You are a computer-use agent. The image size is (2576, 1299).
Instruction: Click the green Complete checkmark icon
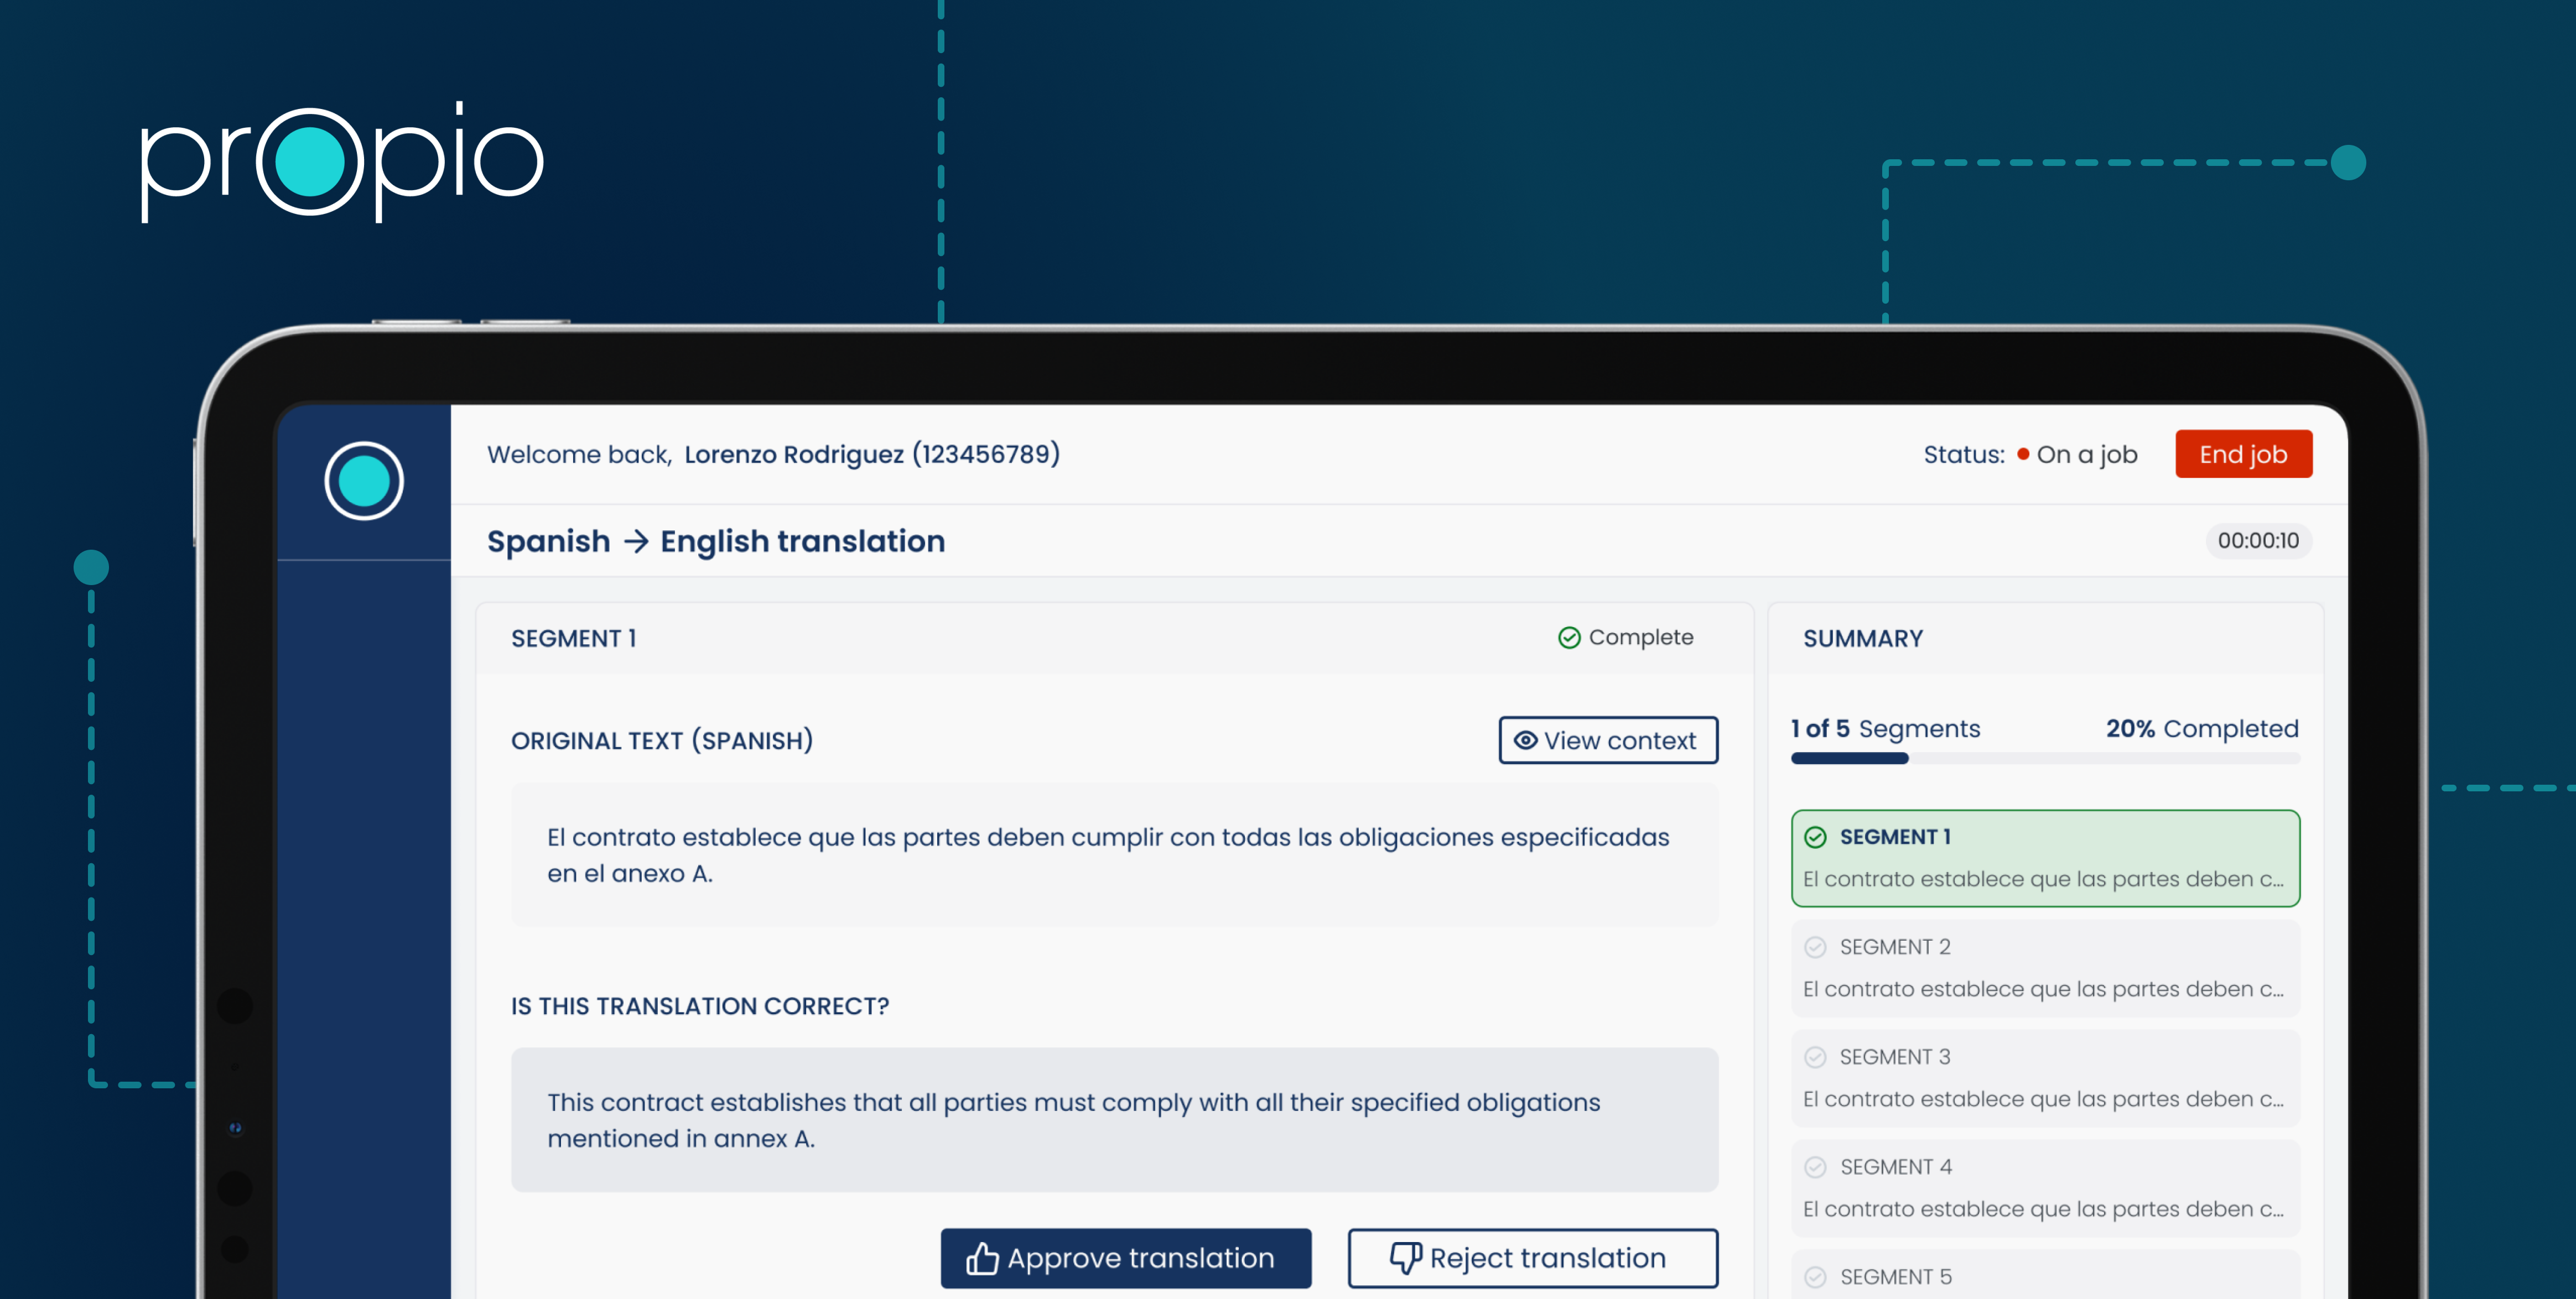tap(1569, 638)
